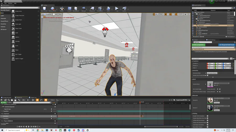Open editor Settings icon in toolbar
This screenshot has width=236, height=132.
click(84, 9)
